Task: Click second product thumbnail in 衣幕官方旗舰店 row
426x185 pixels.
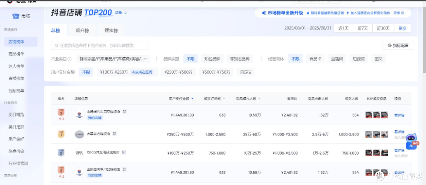Action: (377, 134)
